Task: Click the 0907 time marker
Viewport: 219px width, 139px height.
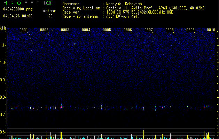Action: (149, 30)
